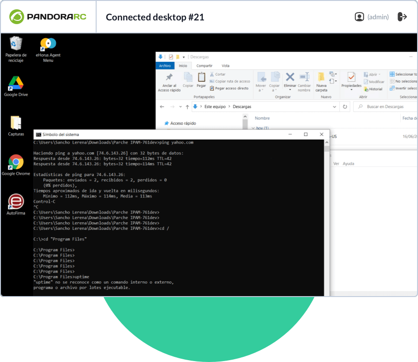Open the Ayuda menu in background window
Screen dimensions: 418x362
pyautogui.click(x=348, y=163)
